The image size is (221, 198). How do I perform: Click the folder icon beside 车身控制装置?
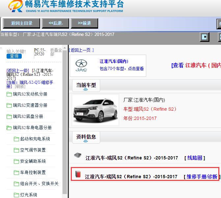coord(16,173)
